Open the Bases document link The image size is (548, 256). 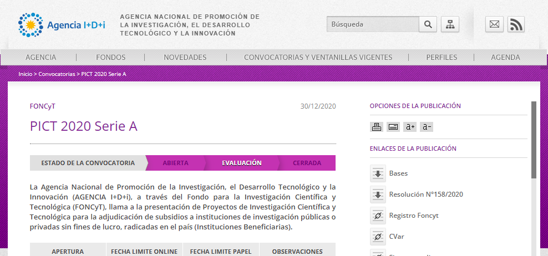point(398,173)
